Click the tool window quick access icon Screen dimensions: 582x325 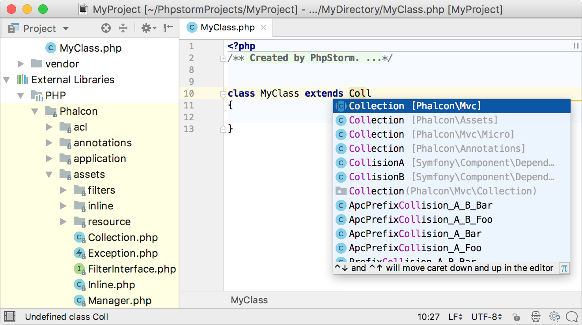point(10,317)
